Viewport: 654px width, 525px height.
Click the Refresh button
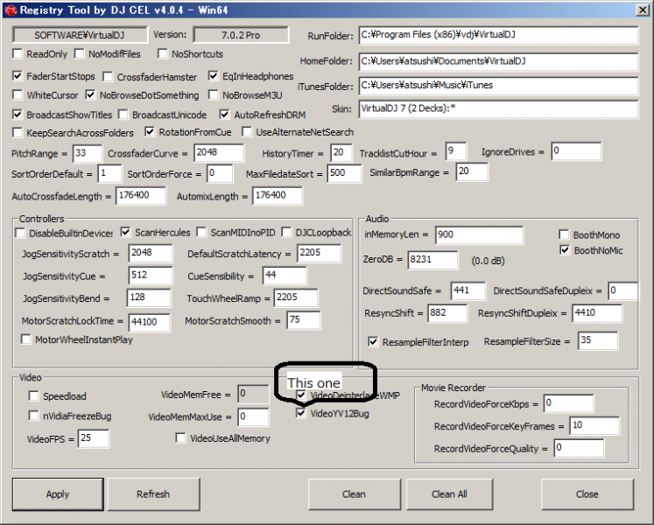153,494
